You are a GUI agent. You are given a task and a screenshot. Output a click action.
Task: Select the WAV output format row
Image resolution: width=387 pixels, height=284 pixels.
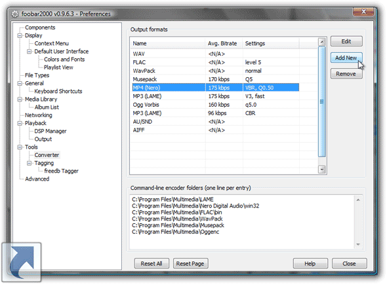click(214, 54)
